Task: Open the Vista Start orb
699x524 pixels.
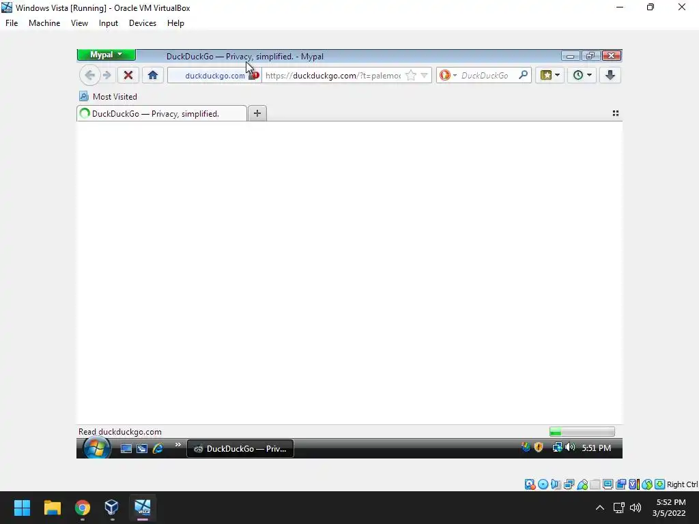Action: (x=97, y=448)
